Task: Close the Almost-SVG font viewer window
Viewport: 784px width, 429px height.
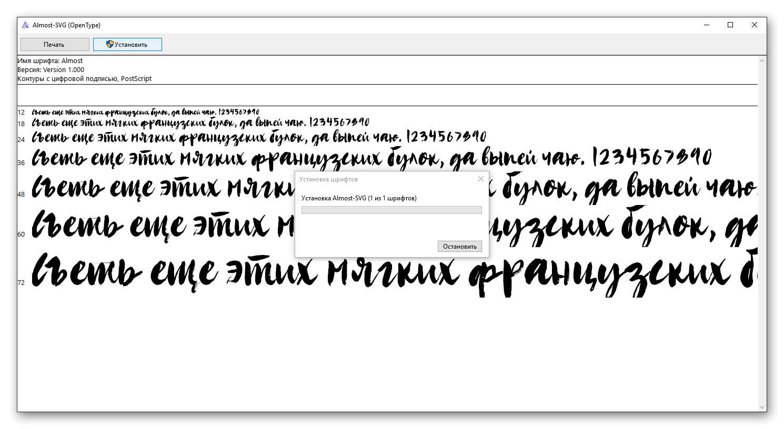Action: tap(755, 25)
